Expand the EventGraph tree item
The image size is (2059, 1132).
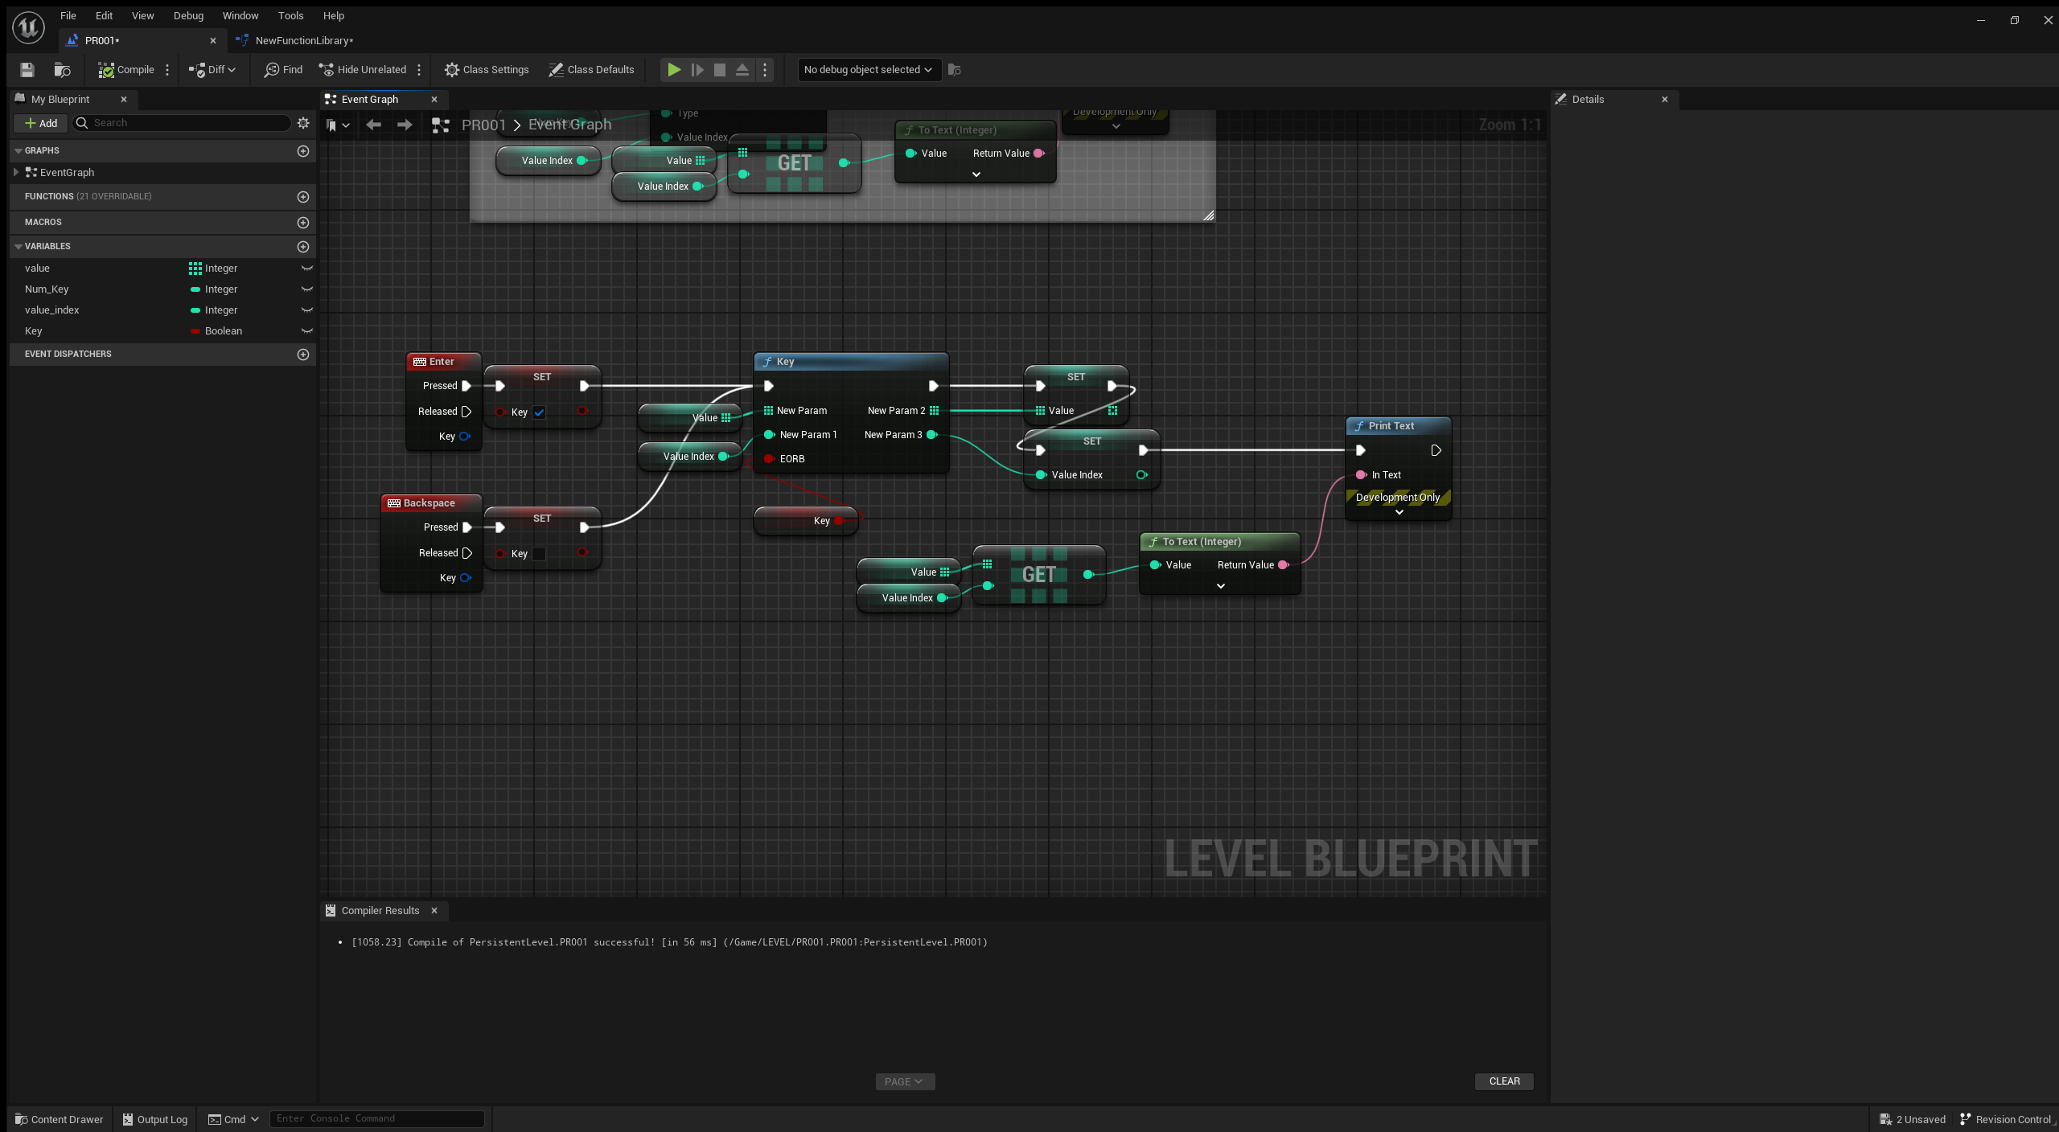16,173
